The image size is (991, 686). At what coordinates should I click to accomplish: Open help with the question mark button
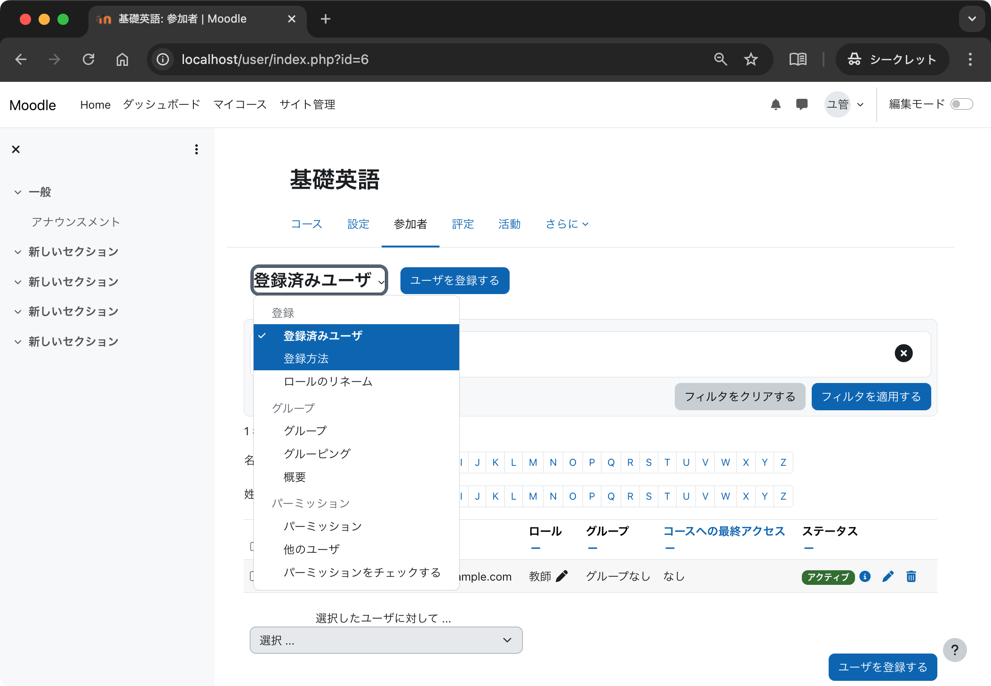pyautogui.click(x=955, y=650)
